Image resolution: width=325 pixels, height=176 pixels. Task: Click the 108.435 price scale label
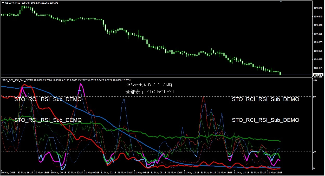coord(318,68)
